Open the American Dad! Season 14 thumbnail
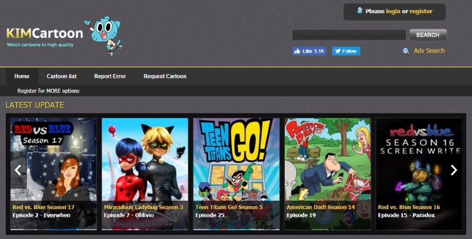 point(328,174)
